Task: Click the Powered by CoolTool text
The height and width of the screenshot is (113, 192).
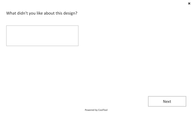Action: (x=96, y=110)
